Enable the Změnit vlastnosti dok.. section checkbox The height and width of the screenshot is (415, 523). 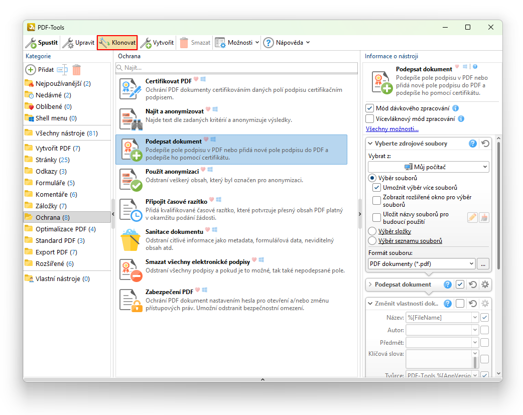click(460, 304)
